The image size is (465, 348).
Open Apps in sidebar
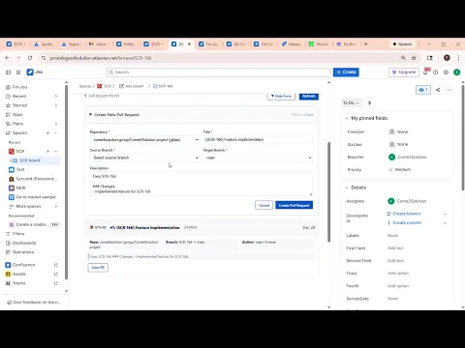tap(17, 114)
